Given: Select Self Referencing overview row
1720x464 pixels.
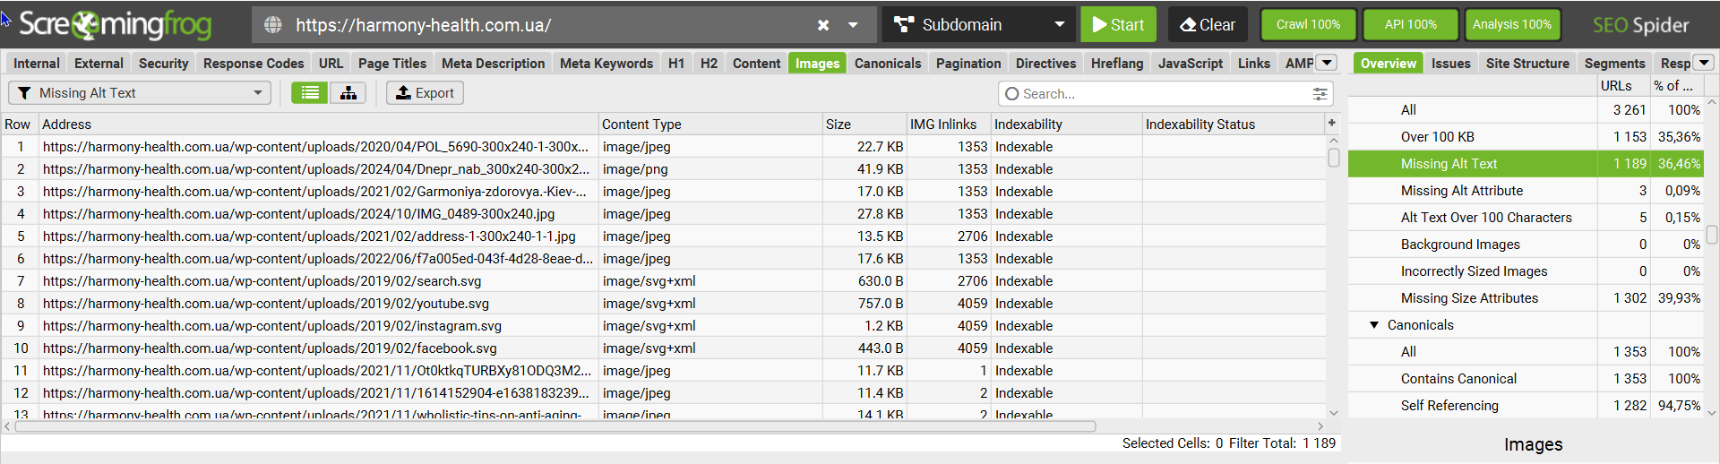Looking at the screenshot, I should click(1526, 406).
